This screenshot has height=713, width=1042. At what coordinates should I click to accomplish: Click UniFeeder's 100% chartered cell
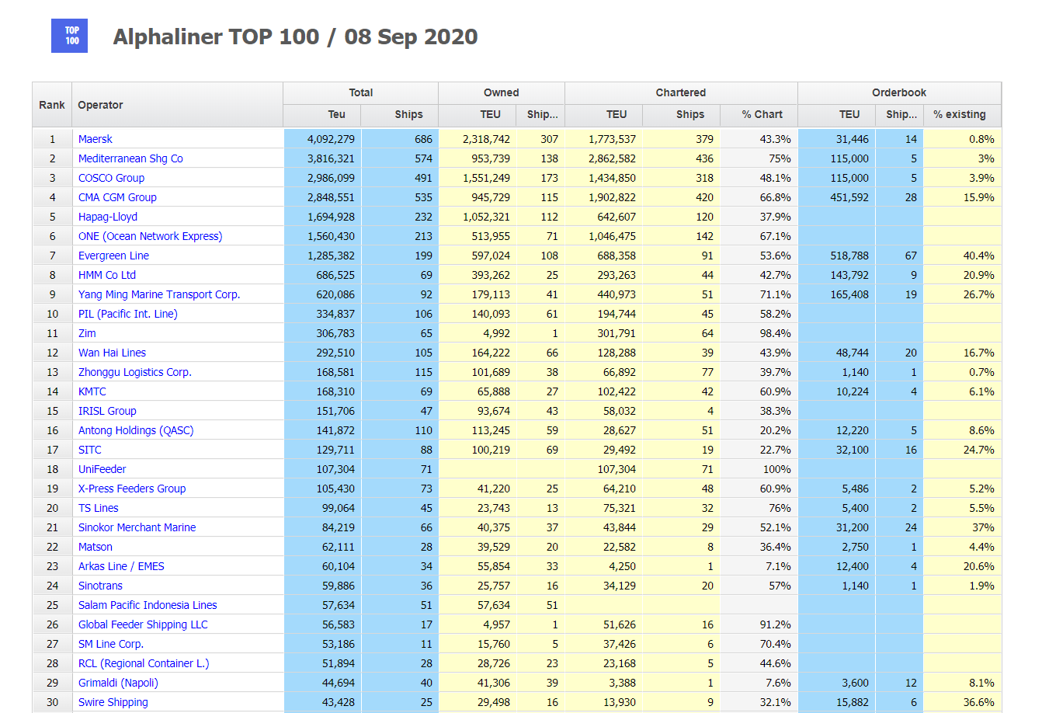759,469
